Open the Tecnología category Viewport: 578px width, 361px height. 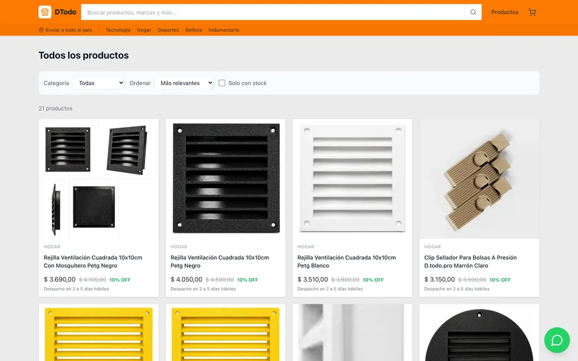click(118, 30)
